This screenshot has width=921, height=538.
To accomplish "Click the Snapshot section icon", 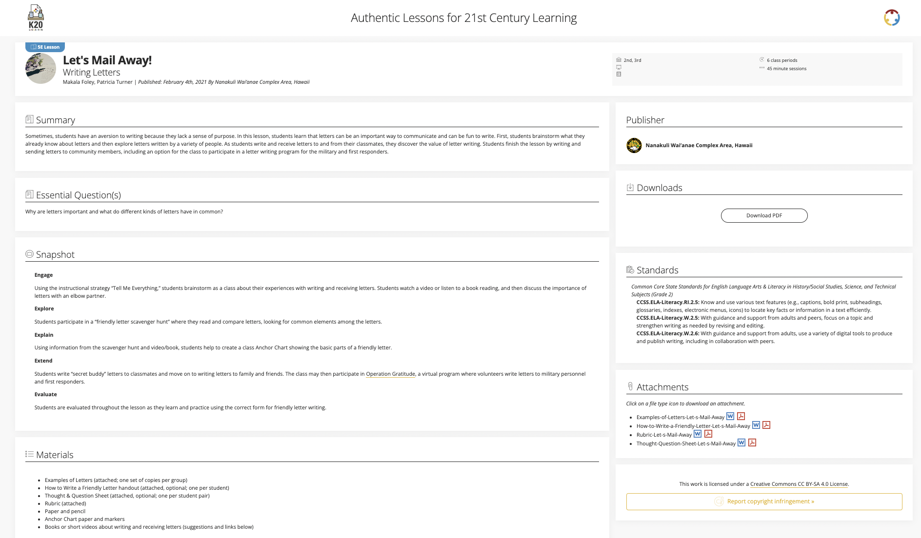I will (x=29, y=254).
